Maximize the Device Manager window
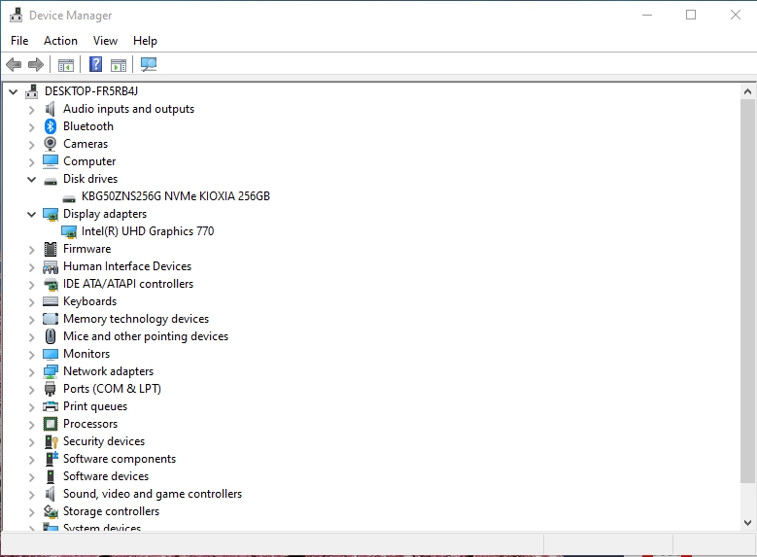The image size is (757, 557). click(691, 15)
